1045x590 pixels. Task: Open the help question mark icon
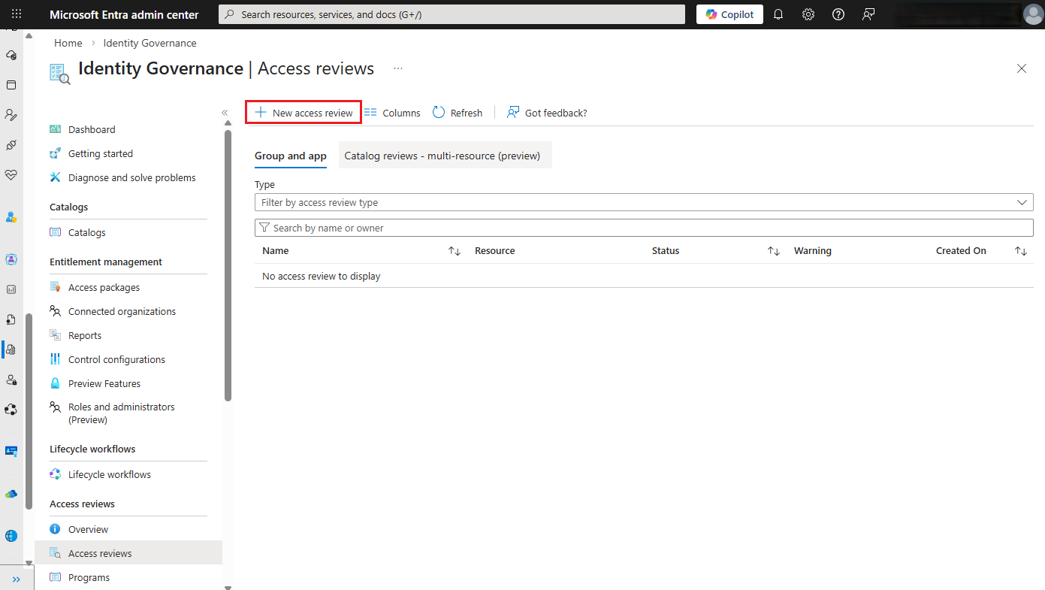[x=838, y=14]
